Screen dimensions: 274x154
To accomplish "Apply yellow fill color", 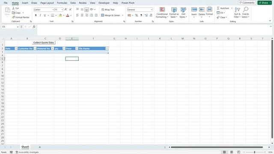I will [60, 15].
